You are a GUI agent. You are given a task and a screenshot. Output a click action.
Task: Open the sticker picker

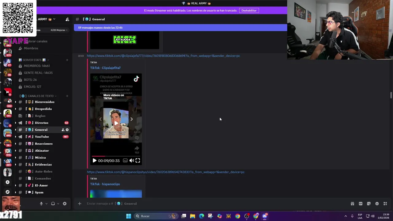tap(369, 204)
